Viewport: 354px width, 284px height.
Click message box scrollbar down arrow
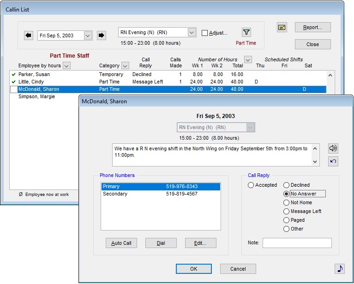coord(315,161)
